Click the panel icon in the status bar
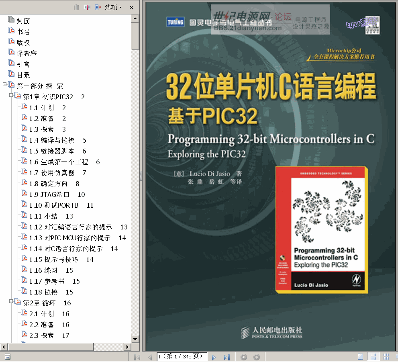 pos(8,357)
